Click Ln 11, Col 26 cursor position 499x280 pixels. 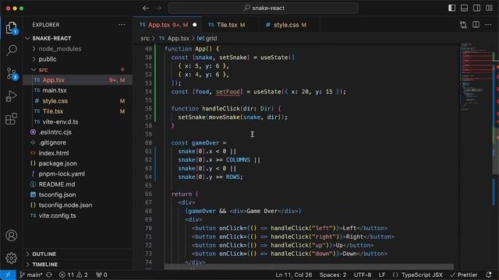click(x=294, y=275)
